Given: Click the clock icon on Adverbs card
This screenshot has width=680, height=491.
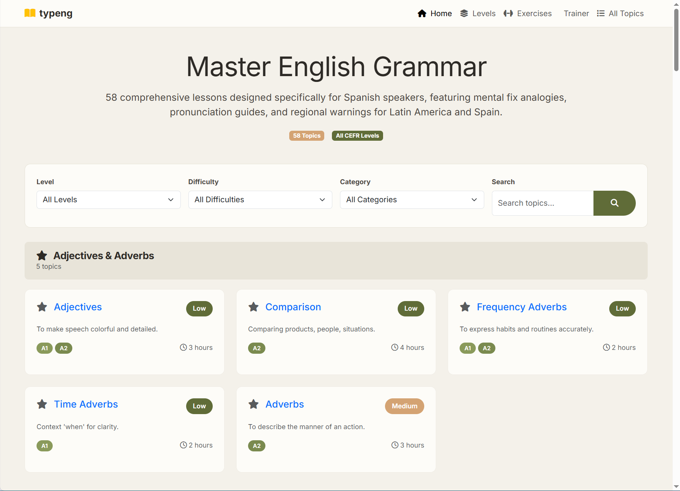Looking at the screenshot, I should [395, 445].
